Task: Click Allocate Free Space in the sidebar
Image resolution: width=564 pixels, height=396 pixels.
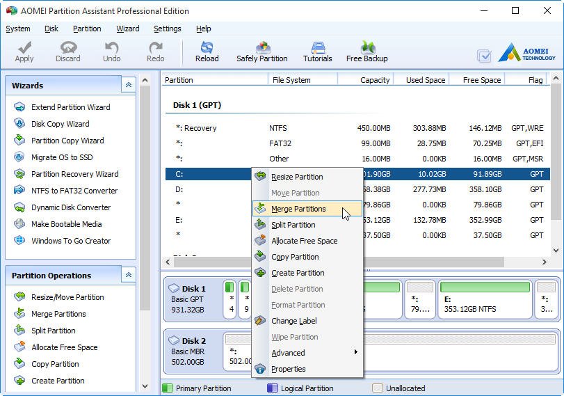Action: [x=64, y=347]
